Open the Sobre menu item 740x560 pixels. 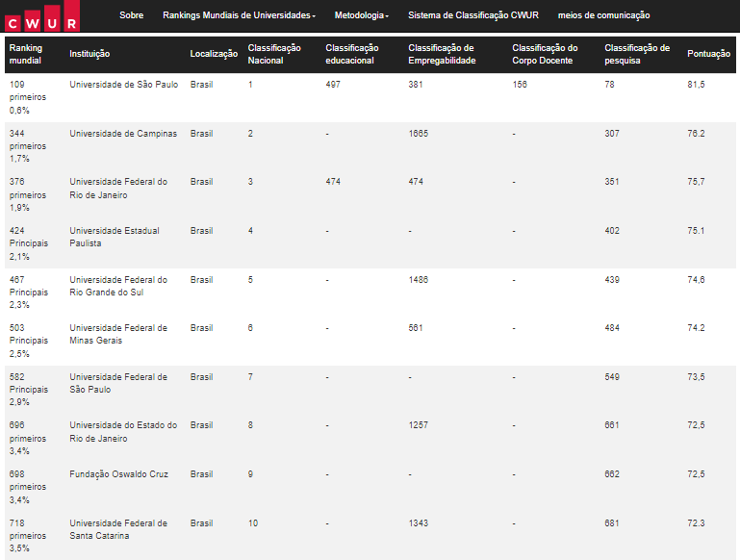131,15
